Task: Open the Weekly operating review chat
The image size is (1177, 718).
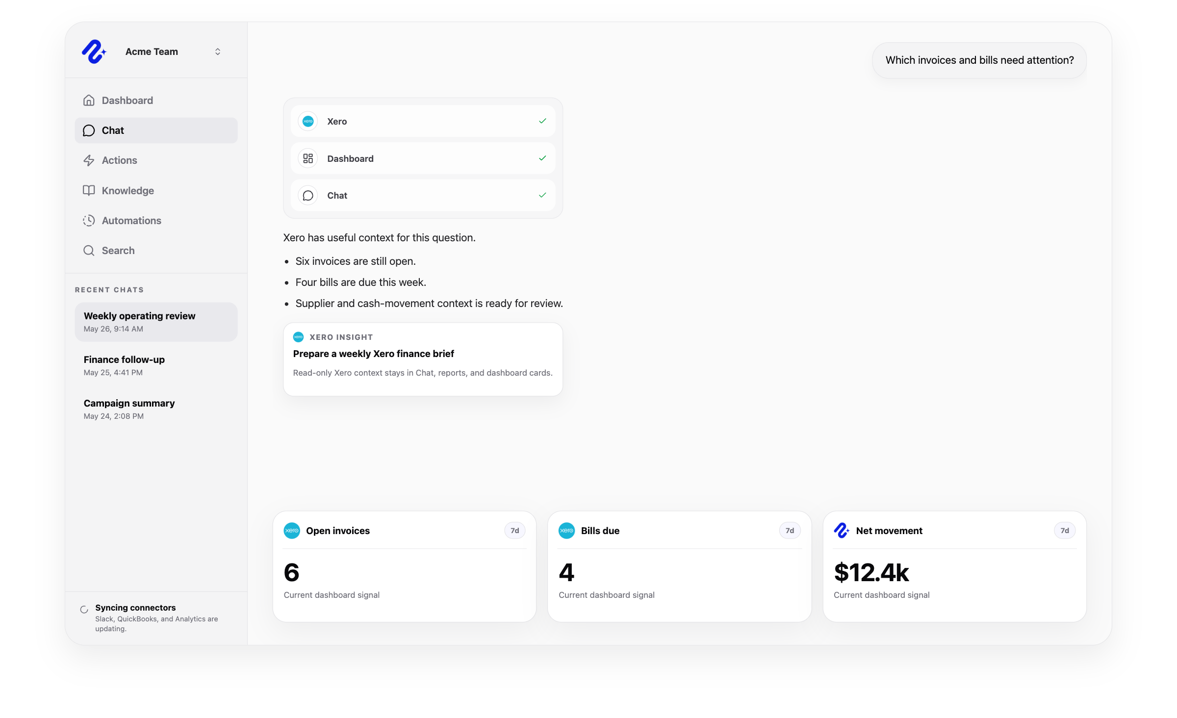Action: (x=156, y=322)
